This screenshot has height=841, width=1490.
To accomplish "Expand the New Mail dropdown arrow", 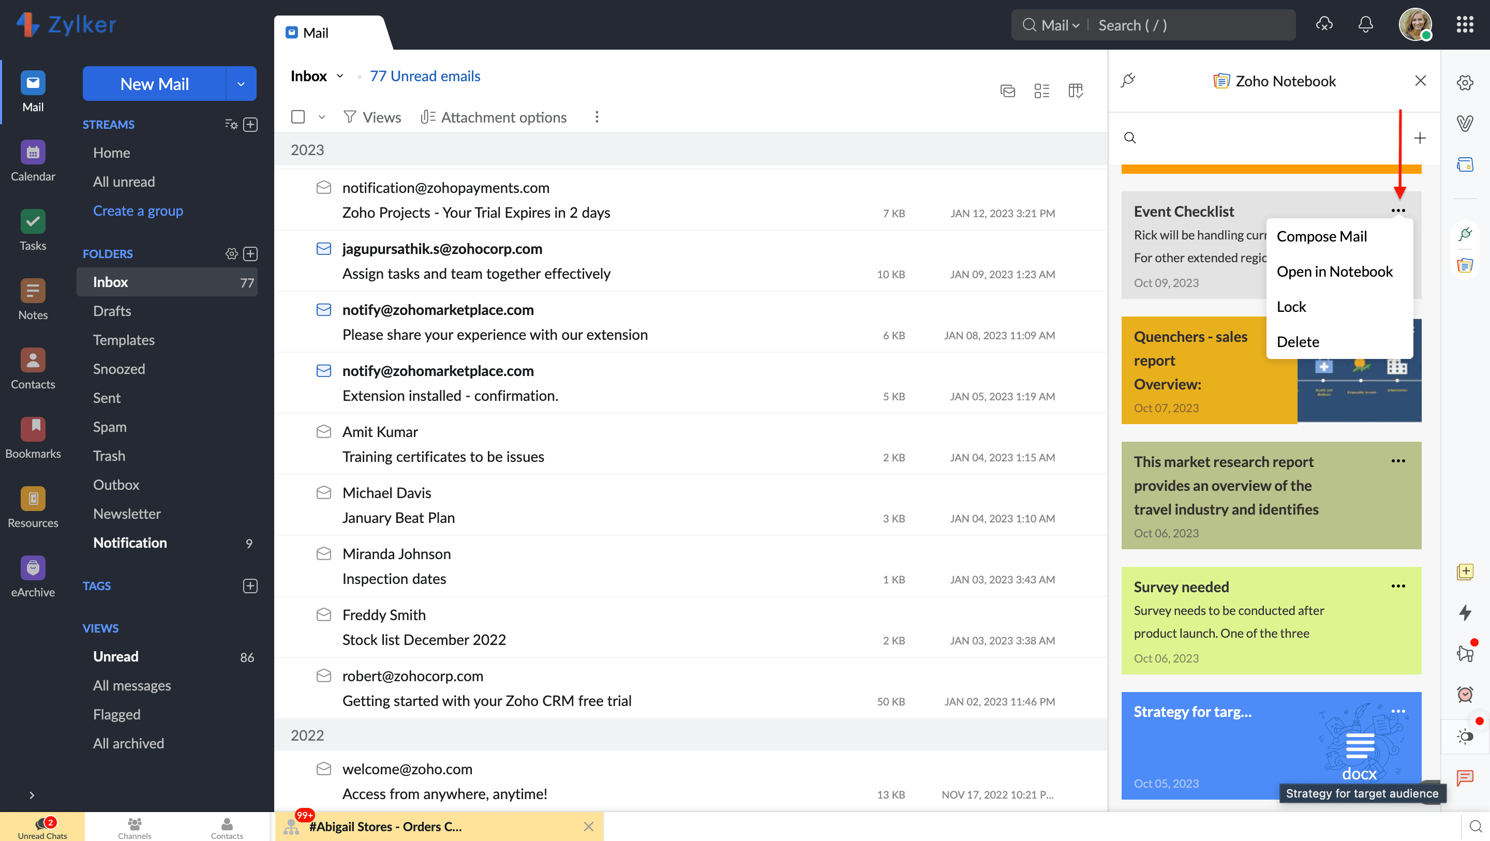I will (x=241, y=84).
